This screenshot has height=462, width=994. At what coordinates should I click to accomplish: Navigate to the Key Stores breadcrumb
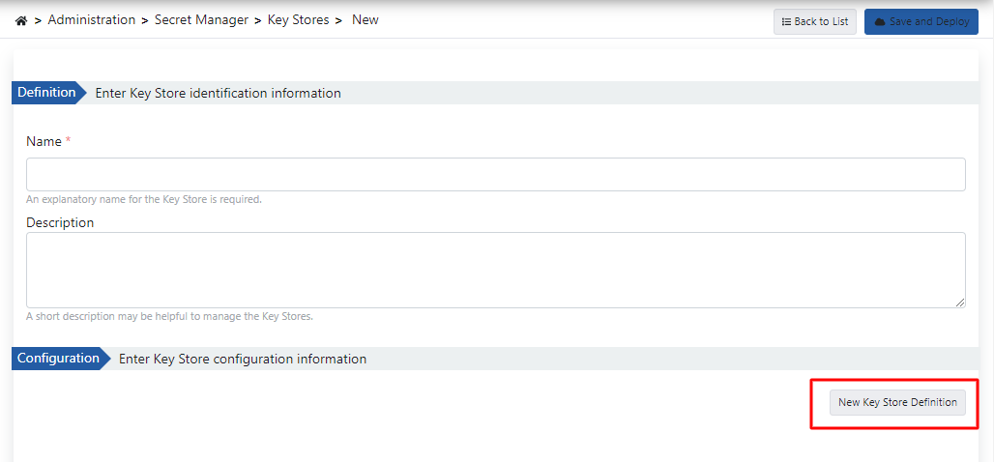(298, 20)
